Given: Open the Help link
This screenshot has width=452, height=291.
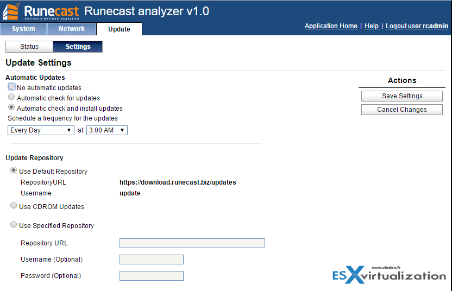Looking at the screenshot, I should click(371, 26).
